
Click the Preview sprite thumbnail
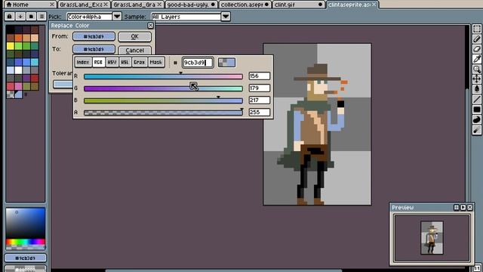(x=432, y=238)
